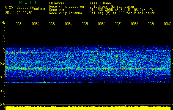Click the Receiver field label
This screenshot has width=173, height=110.
tap(57, 10)
